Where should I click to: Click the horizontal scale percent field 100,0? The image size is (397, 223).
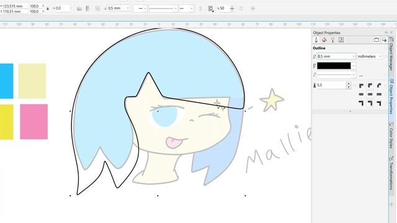pos(34,6)
